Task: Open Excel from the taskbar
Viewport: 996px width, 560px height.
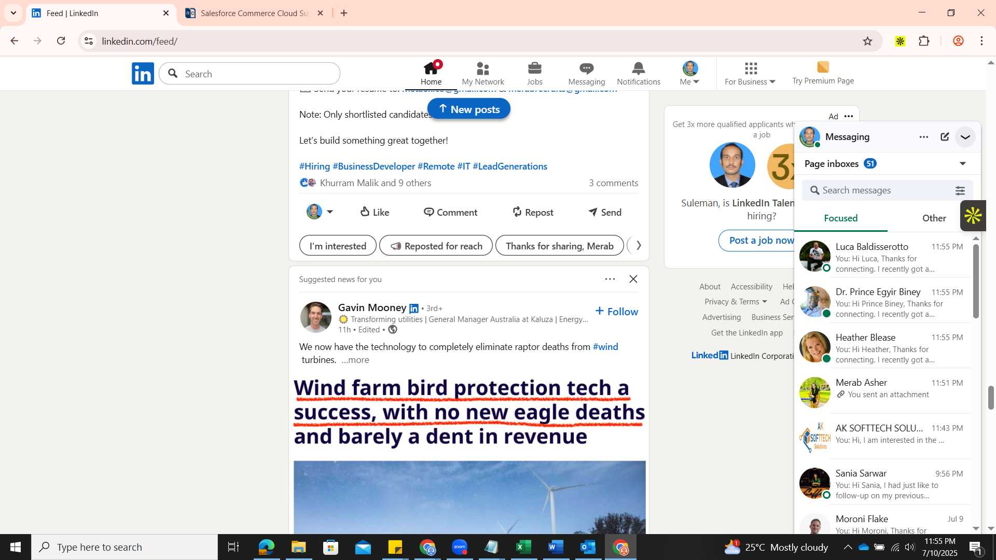Action: point(524,547)
